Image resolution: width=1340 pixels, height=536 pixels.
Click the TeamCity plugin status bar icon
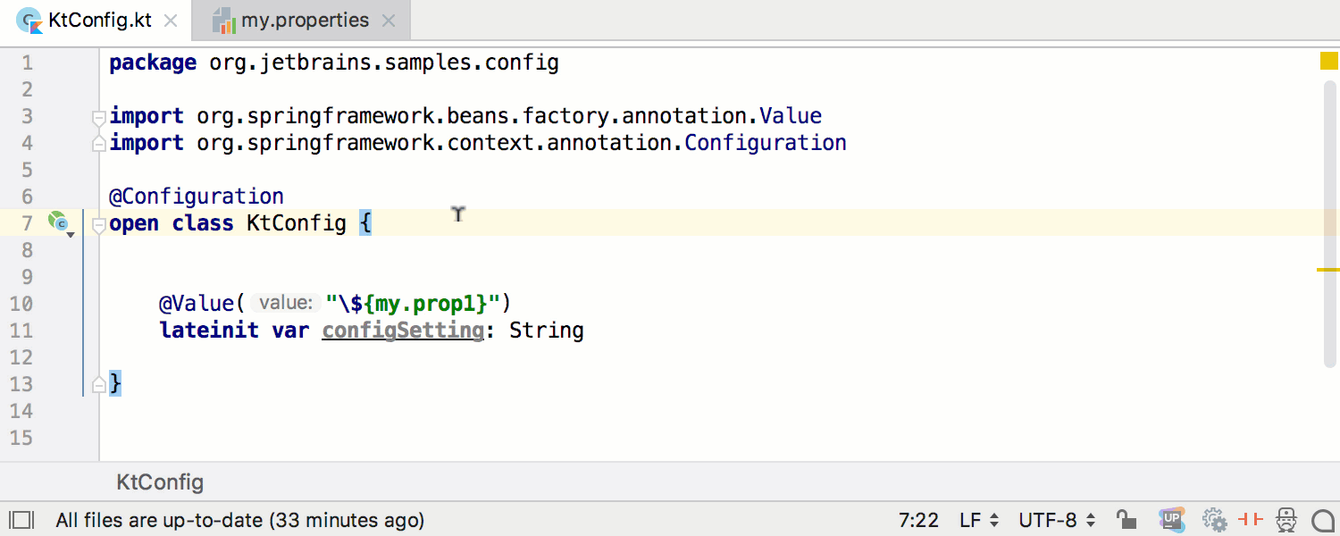pyautogui.click(x=1173, y=519)
